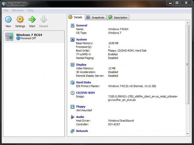Click the Network section icon

click(x=72, y=131)
